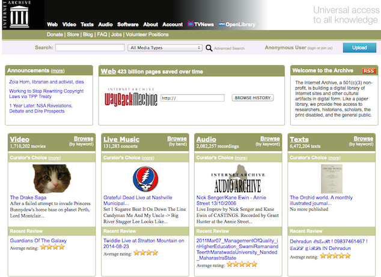Focus the Wayback Machine http:// field

[x=192, y=98]
